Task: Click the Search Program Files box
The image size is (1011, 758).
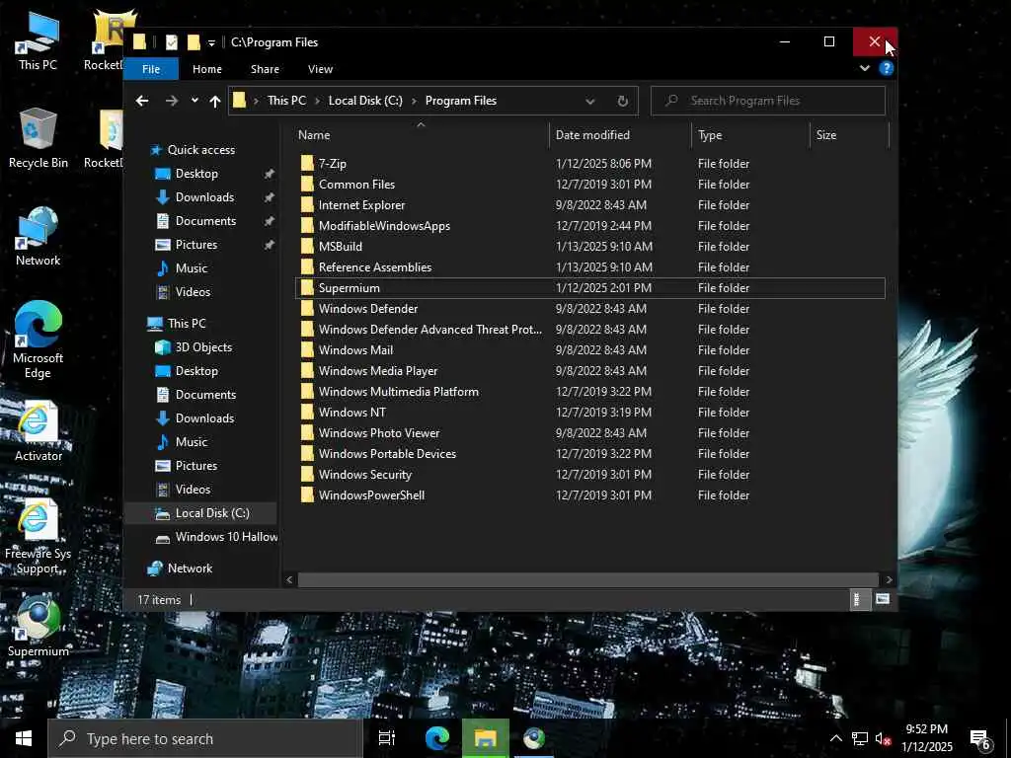Action: [767, 101]
